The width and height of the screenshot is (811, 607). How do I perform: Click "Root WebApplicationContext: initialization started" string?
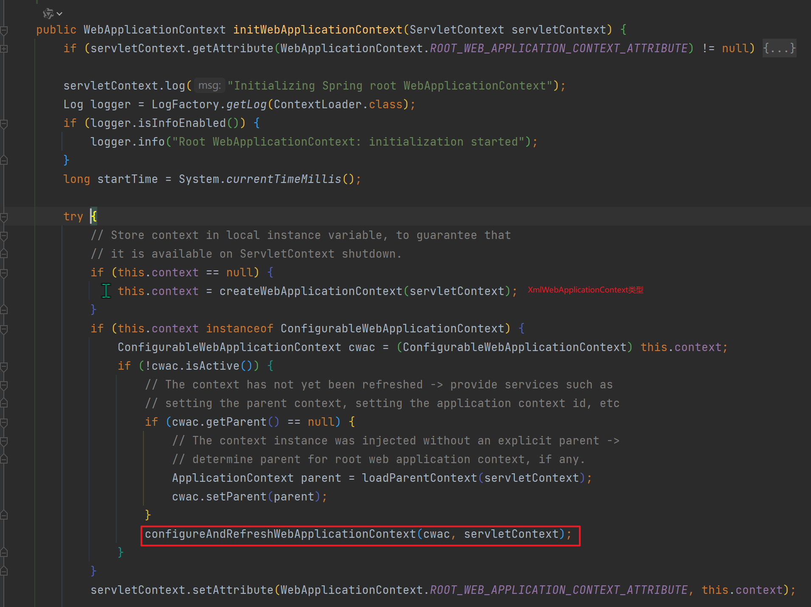click(348, 142)
